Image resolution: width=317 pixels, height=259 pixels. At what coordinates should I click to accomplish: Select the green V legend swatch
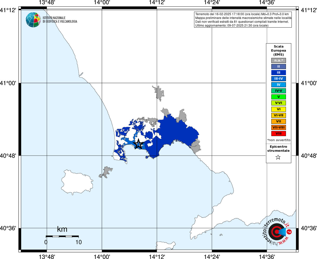279,97
